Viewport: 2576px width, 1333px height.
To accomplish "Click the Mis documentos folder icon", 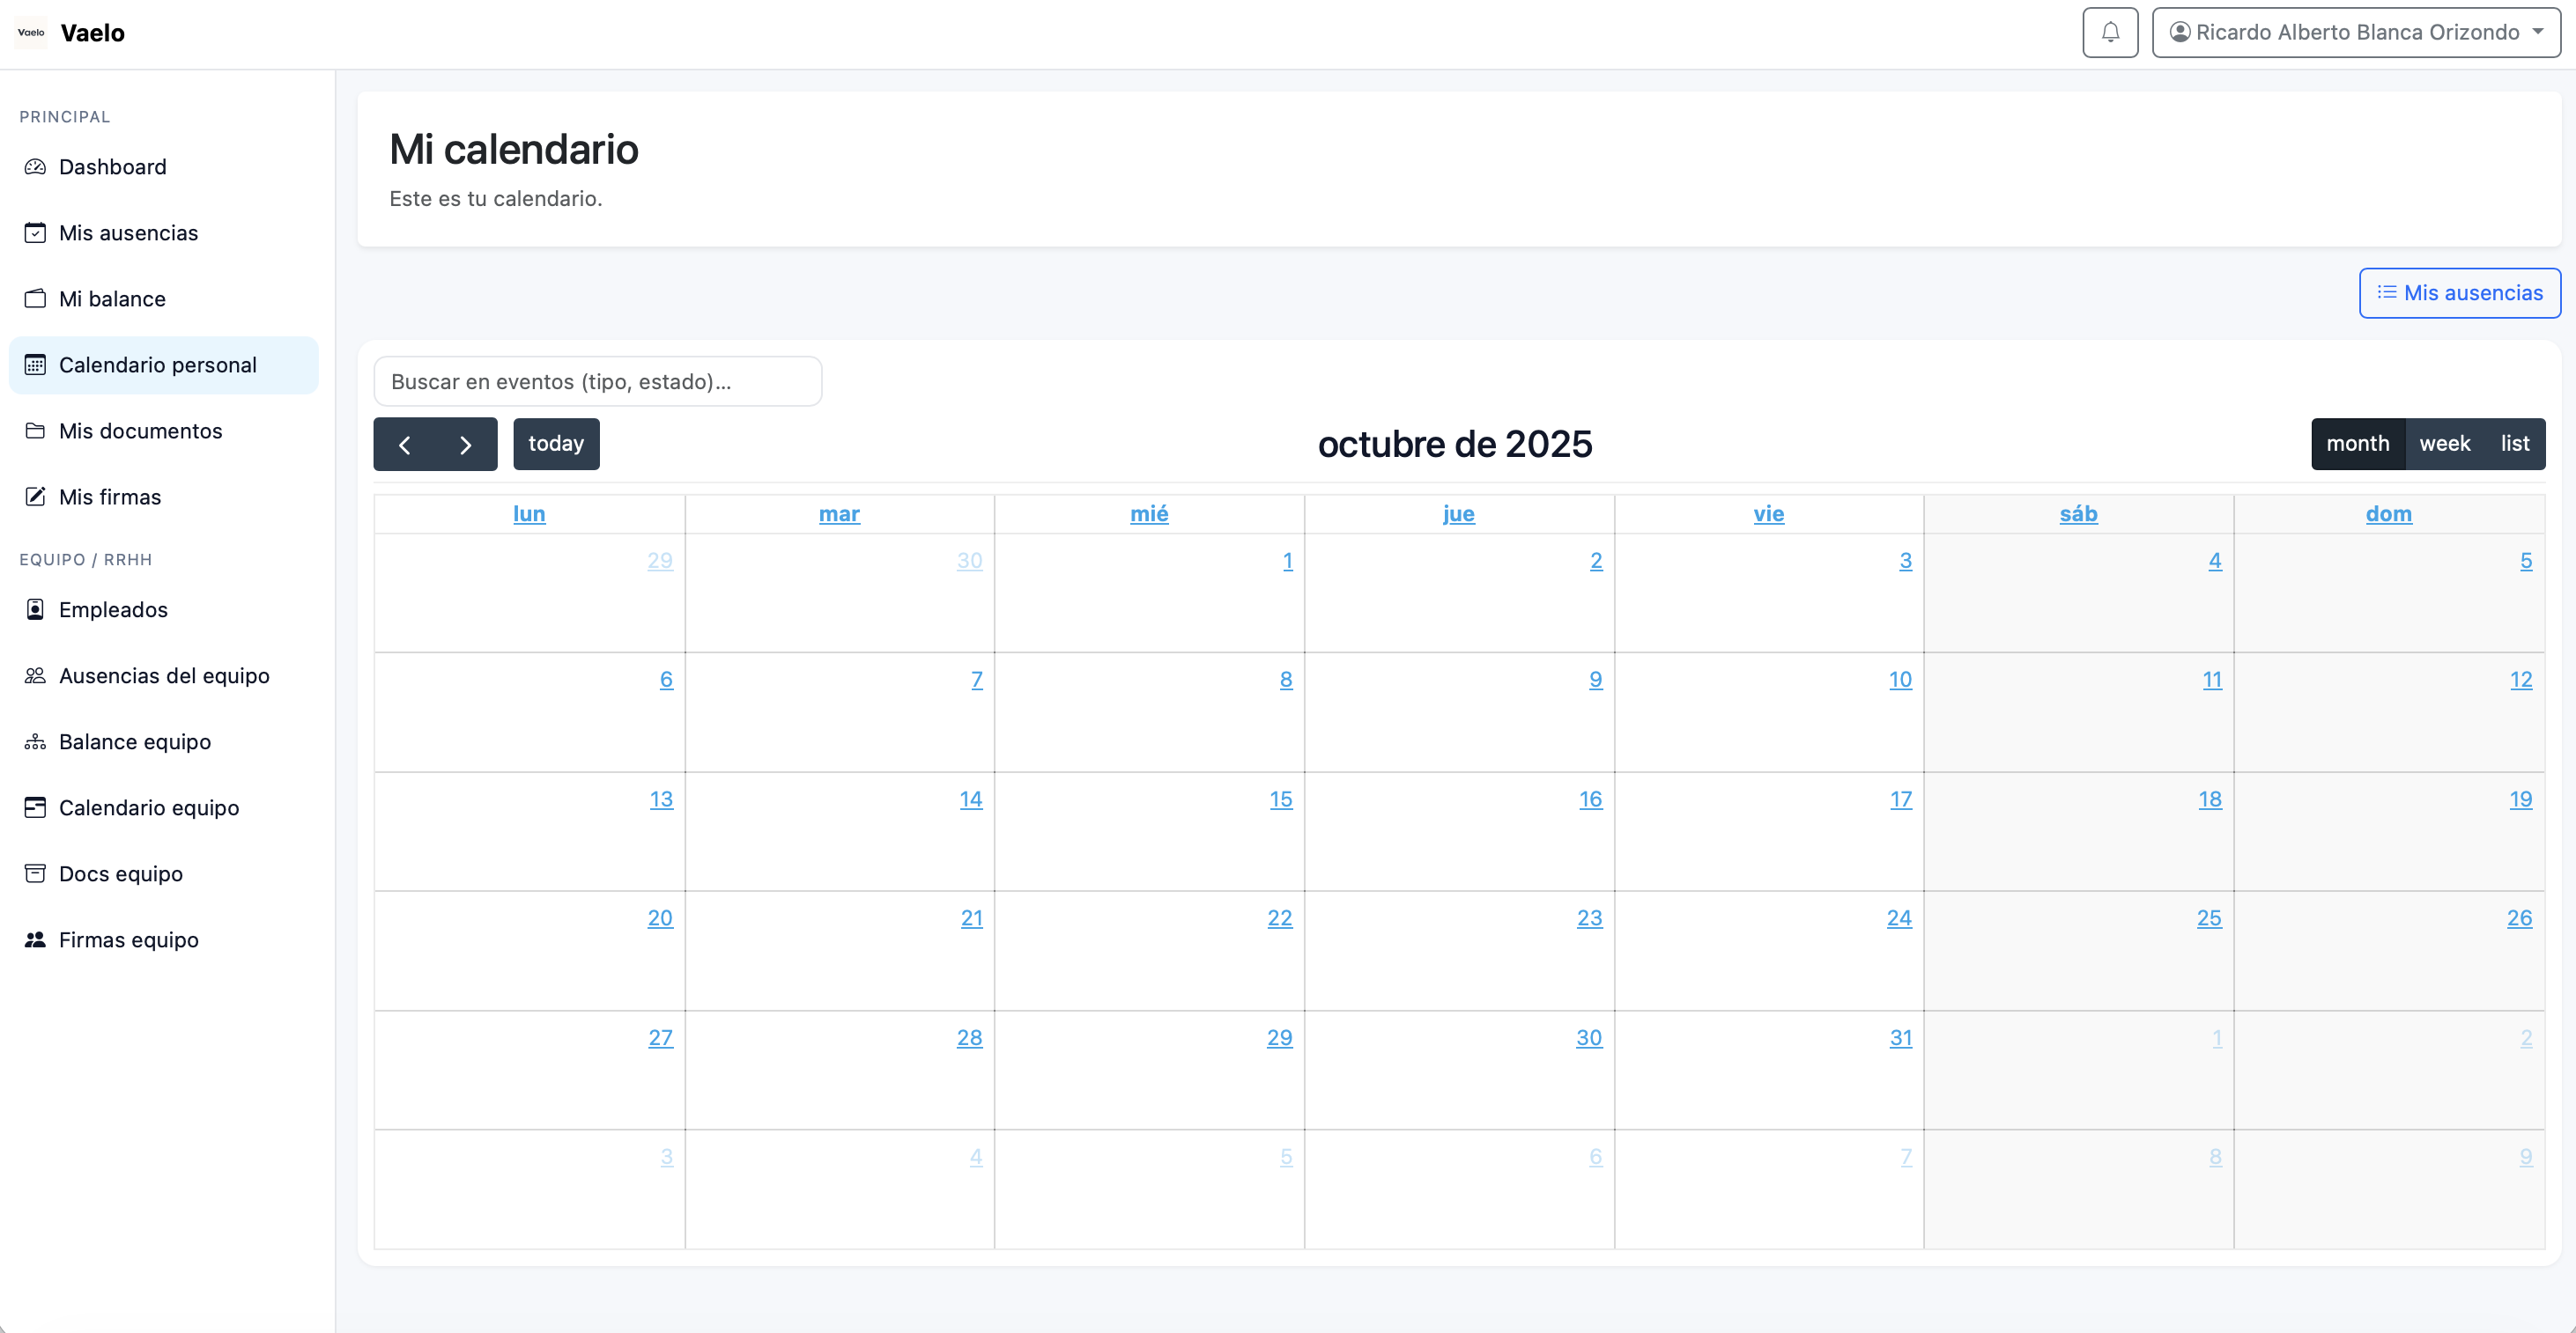I will tap(35, 431).
